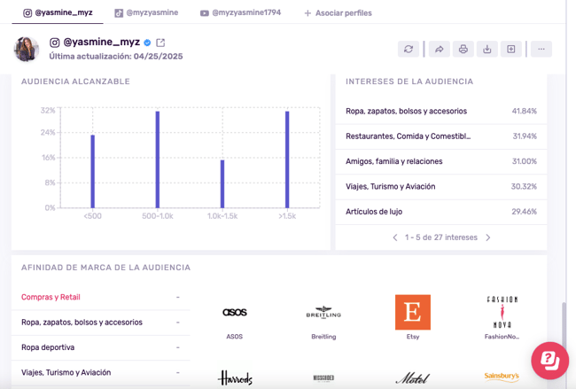Expand Ropa, zapatos, bolsos y accesorios affinity
Screen dimensions: 576x389
pos(100,323)
